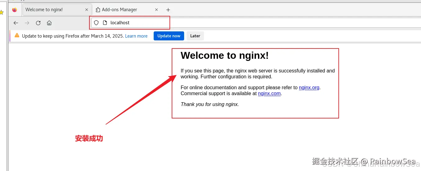Click the Update now button
This screenshot has width=421, height=171.
point(169,36)
